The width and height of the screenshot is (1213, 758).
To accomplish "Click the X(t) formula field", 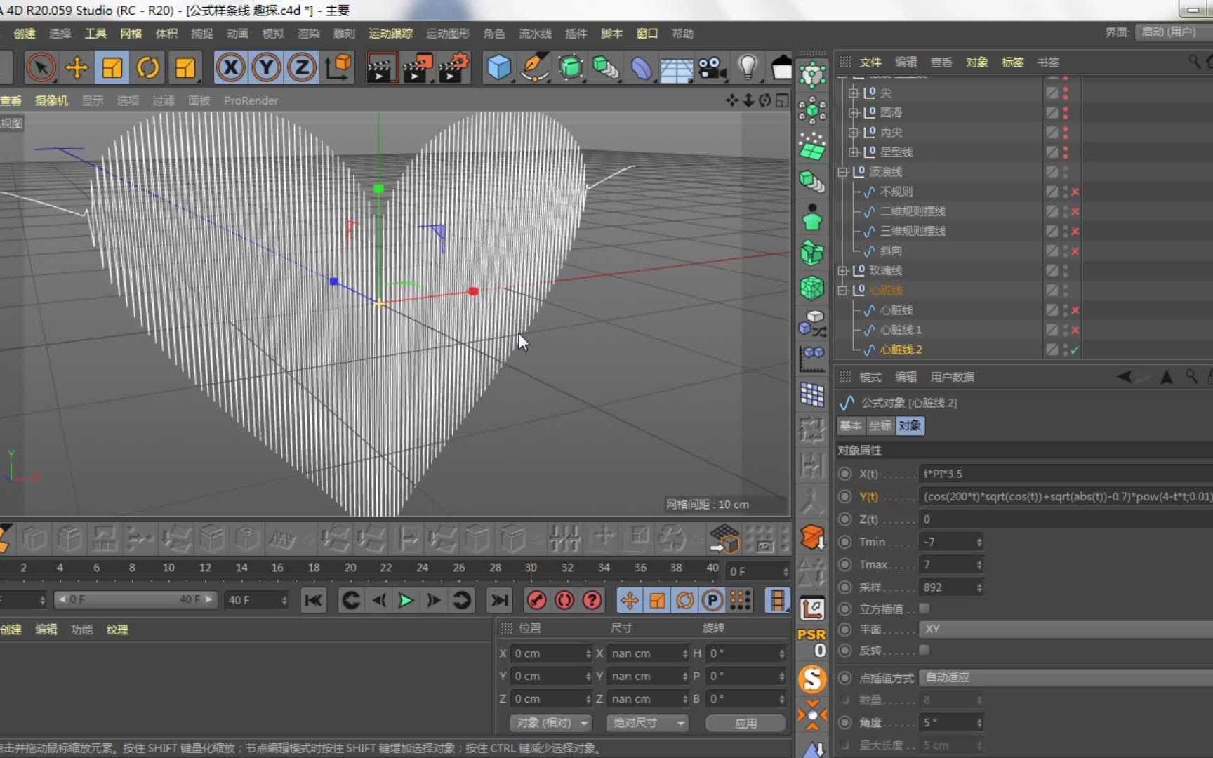I will tap(1066, 474).
